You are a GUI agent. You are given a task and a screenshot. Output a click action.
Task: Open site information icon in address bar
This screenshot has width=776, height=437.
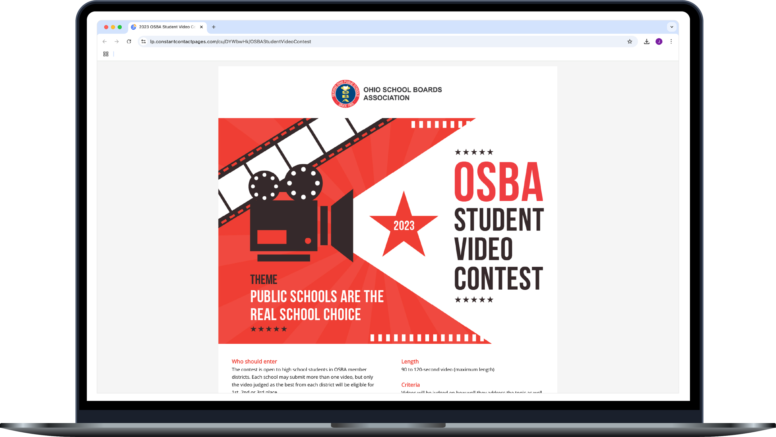click(x=143, y=42)
